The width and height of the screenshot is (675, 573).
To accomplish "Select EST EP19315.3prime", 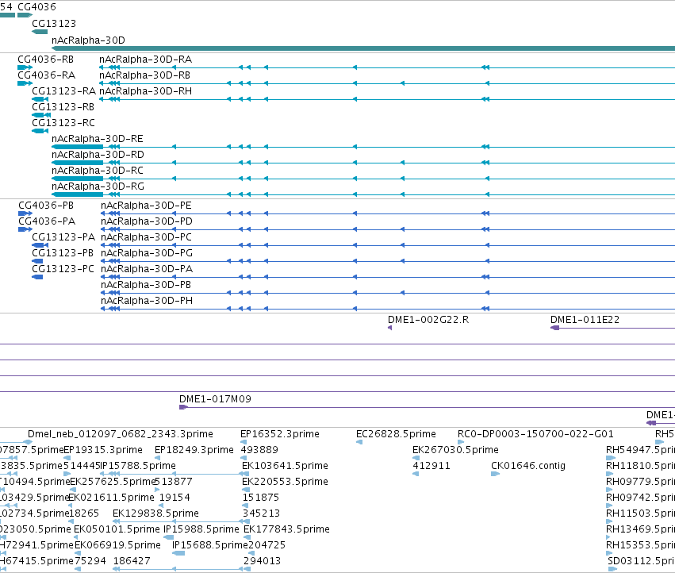I will [103, 450].
